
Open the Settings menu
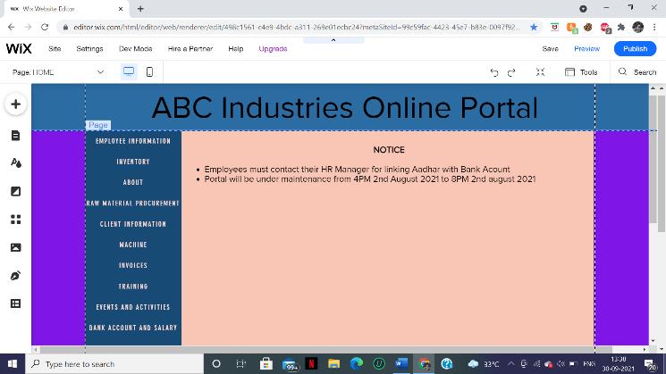click(x=89, y=49)
